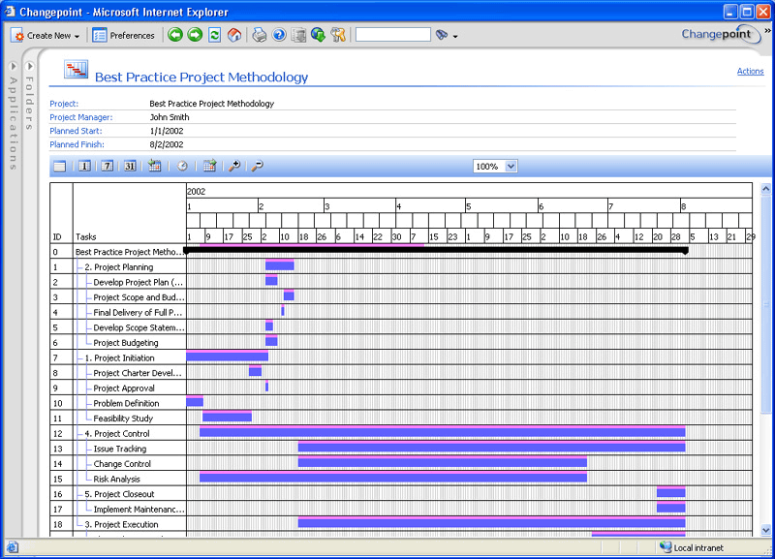Select task 3. Project Execution

click(122, 525)
